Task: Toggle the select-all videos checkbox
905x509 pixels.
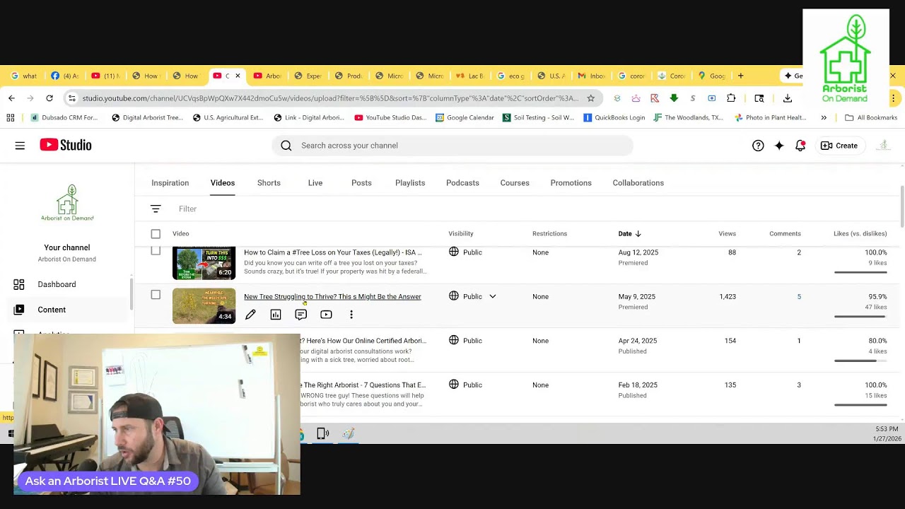Action: point(156,234)
